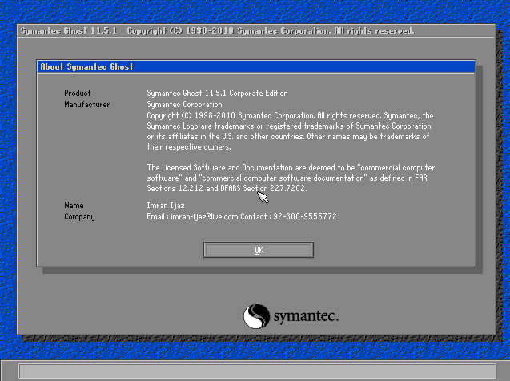Click the empty status bar at bottom

(257, 371)
